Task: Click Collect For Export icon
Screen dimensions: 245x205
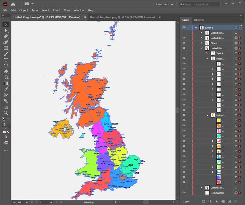Action: tap(203, 201)
